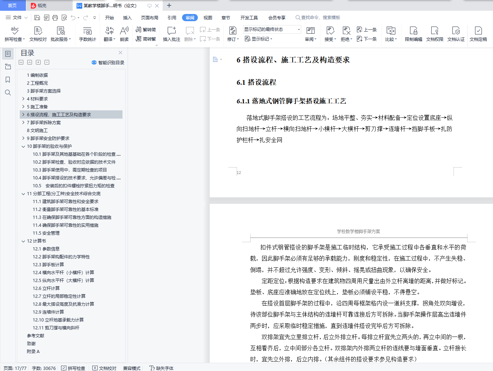Click the 朗读 read aloud icon

(x=124, y=34)
